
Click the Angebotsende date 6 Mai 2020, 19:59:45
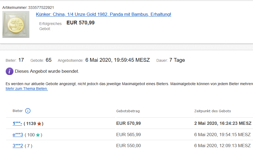click(x=117, y=60)
